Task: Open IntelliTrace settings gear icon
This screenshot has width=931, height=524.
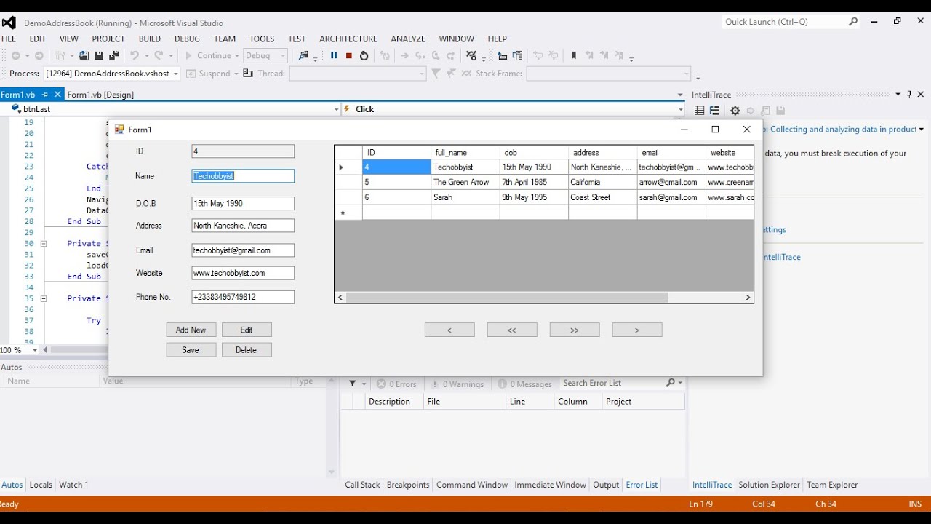Action: click(735, 111)
